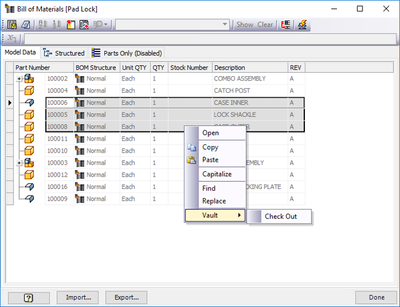Click the part icon for 100008
This screenshot has width=400, height=307.
click(29, 127)
